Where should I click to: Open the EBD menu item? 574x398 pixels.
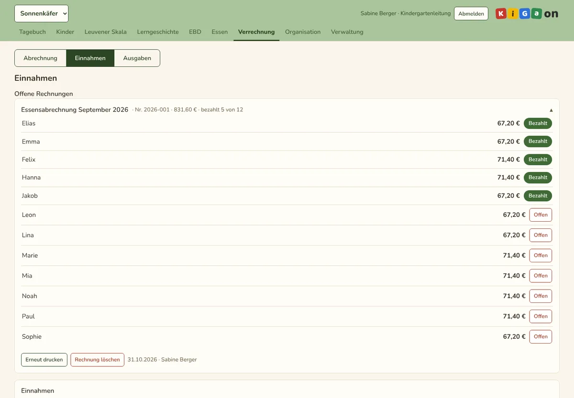click(195, 32)
